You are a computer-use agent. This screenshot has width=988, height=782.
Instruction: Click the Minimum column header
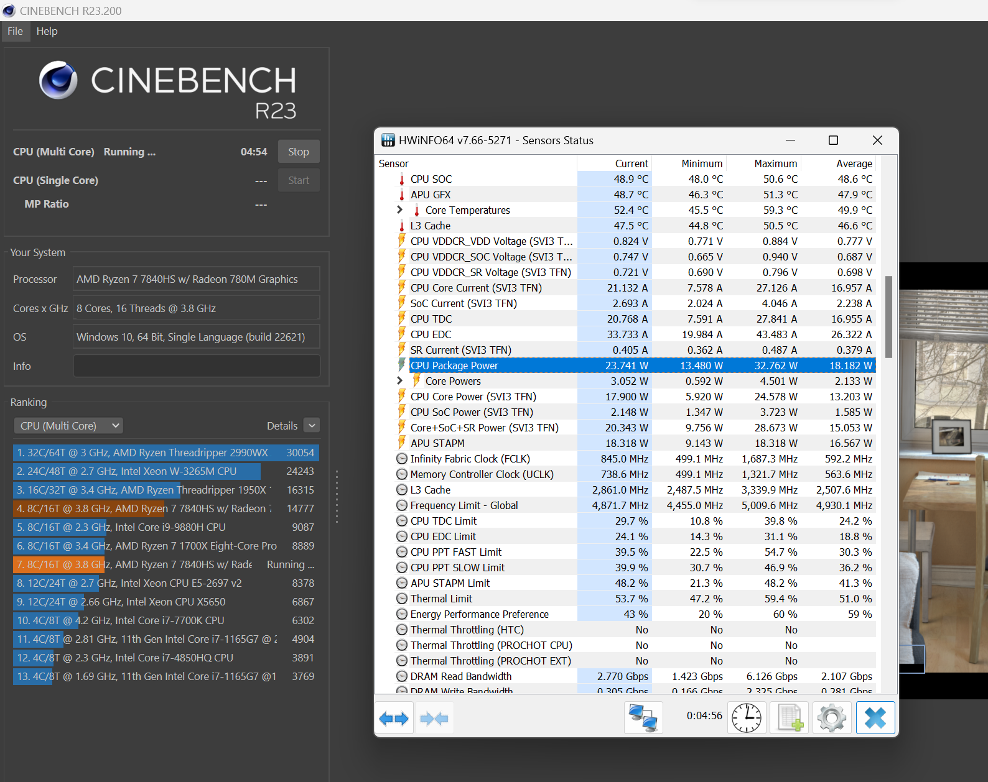pos(689,163)
